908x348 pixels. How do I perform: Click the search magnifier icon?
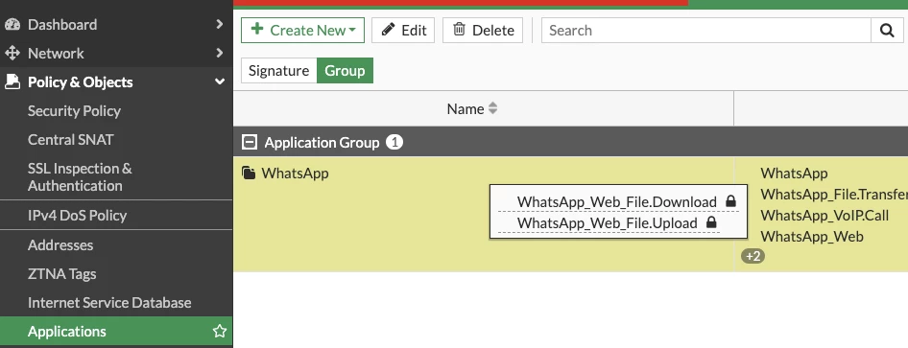click(x=887, y=30)
